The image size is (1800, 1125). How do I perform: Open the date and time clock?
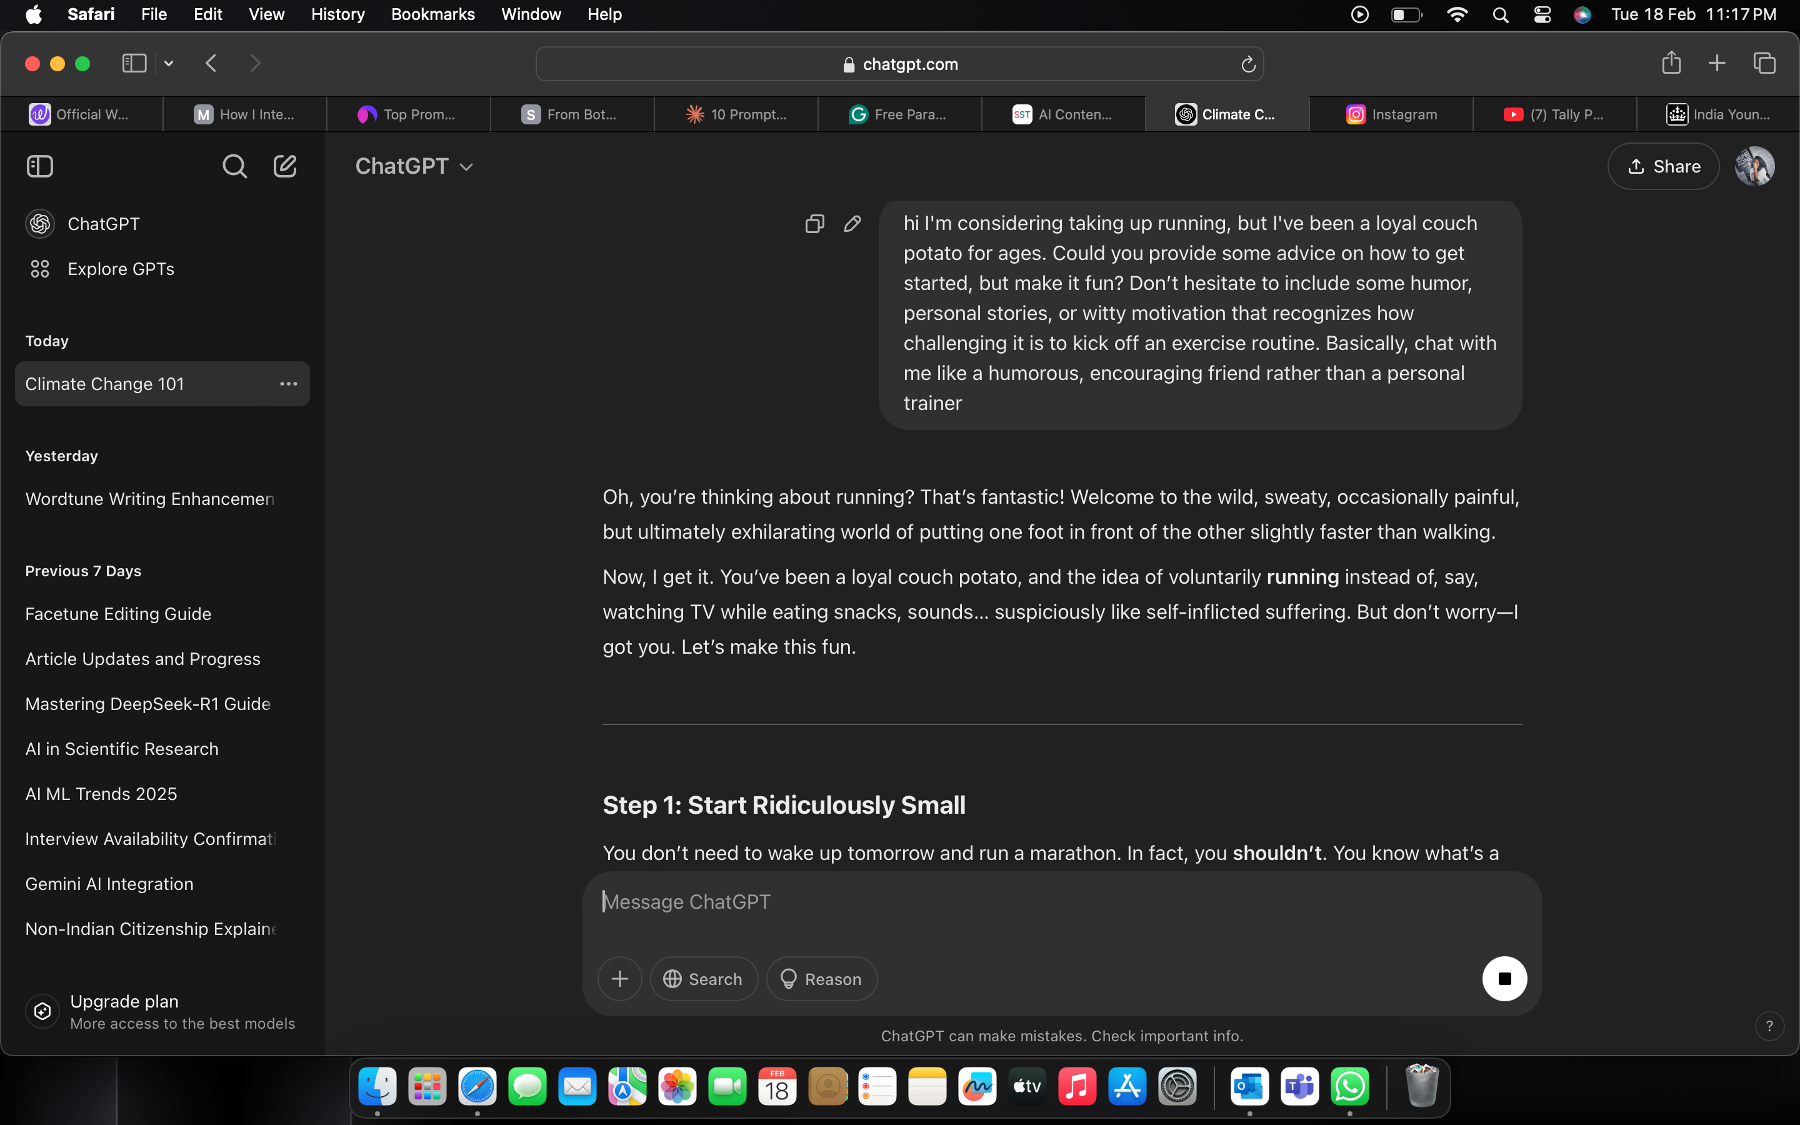point(1694,15)
